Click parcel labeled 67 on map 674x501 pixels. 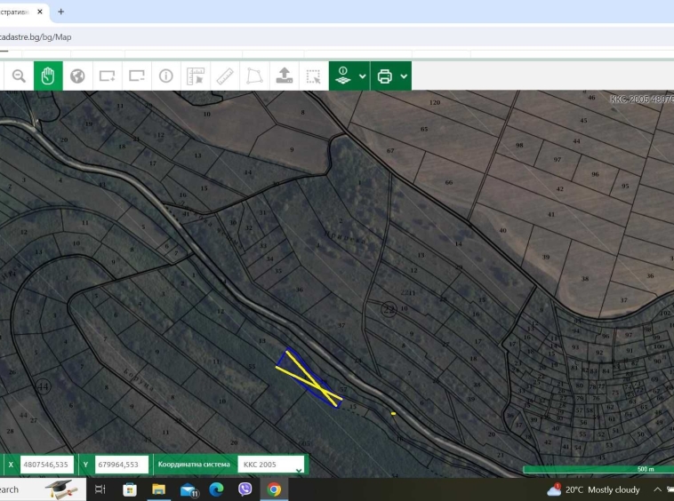390,151
